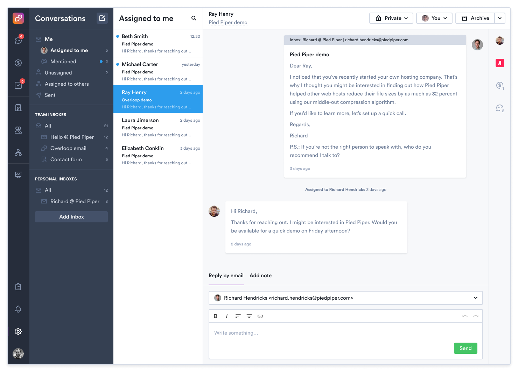The image size is (518, 372).
Task: Open the settings gear icon
Action: [18, 331]
